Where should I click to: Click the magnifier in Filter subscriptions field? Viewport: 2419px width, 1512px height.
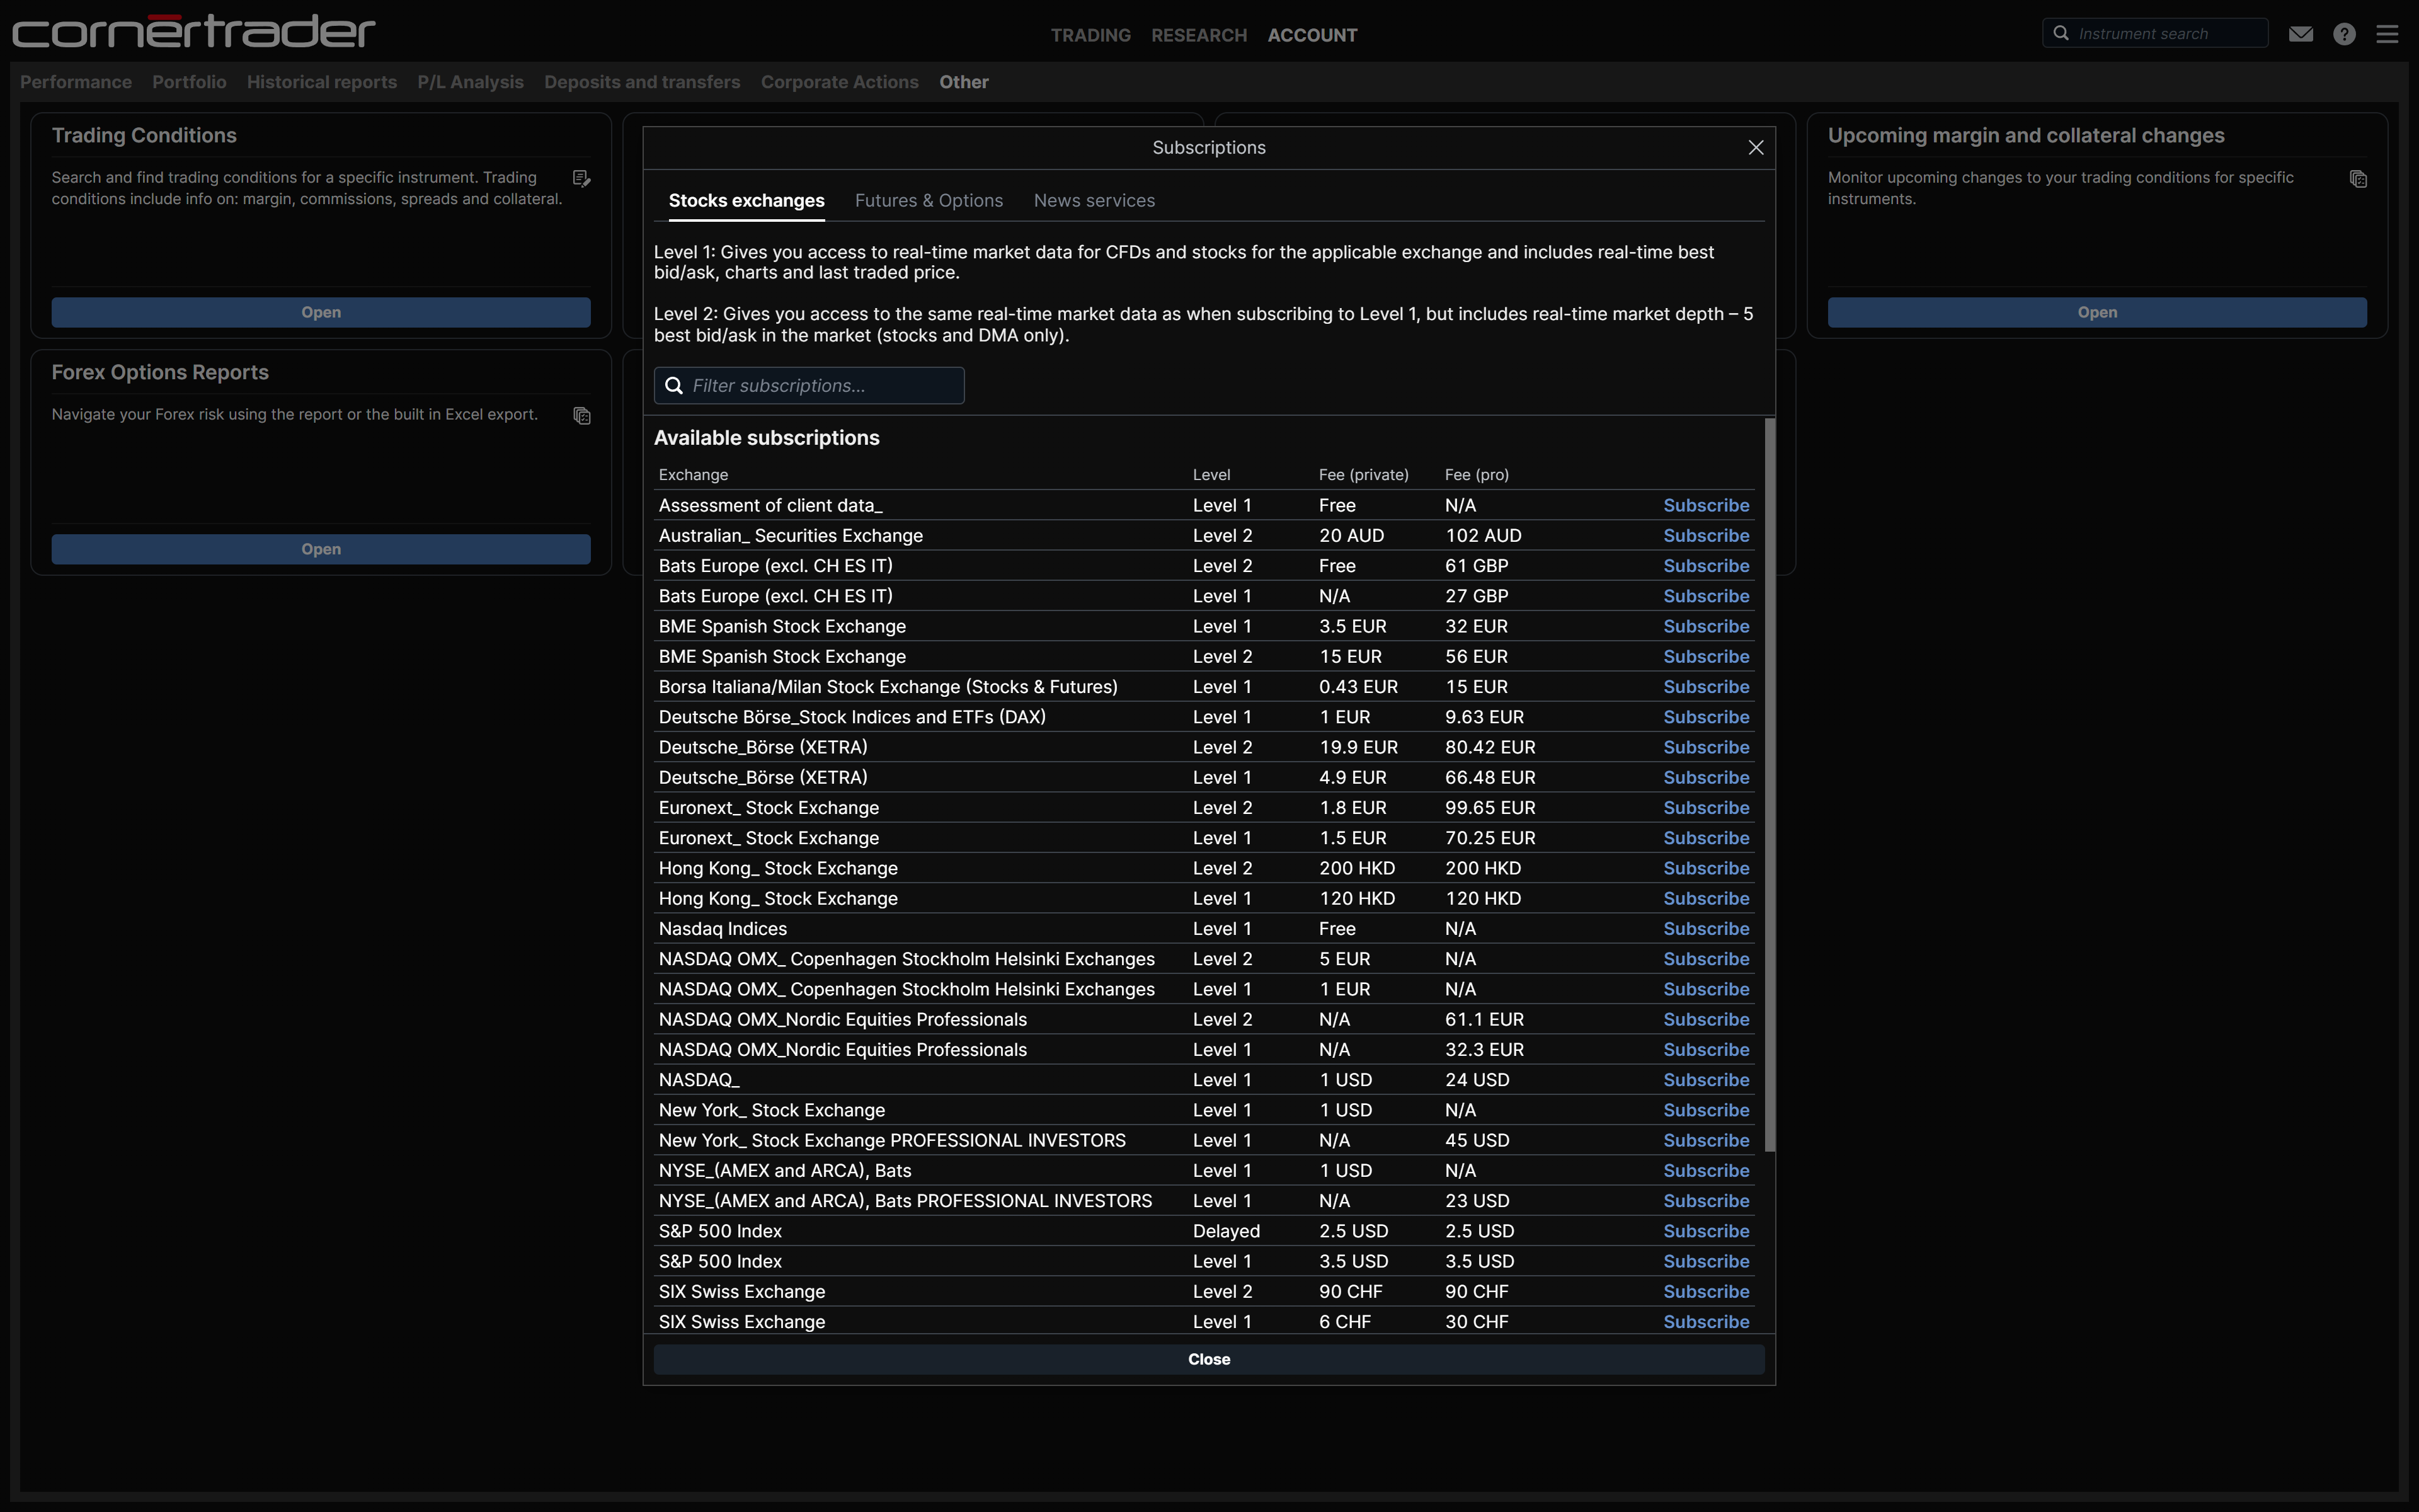[675, 386]
